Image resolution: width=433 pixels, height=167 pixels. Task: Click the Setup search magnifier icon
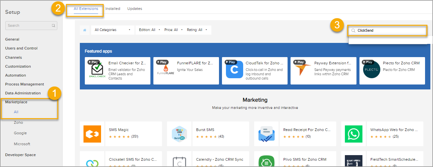[53, 25]
